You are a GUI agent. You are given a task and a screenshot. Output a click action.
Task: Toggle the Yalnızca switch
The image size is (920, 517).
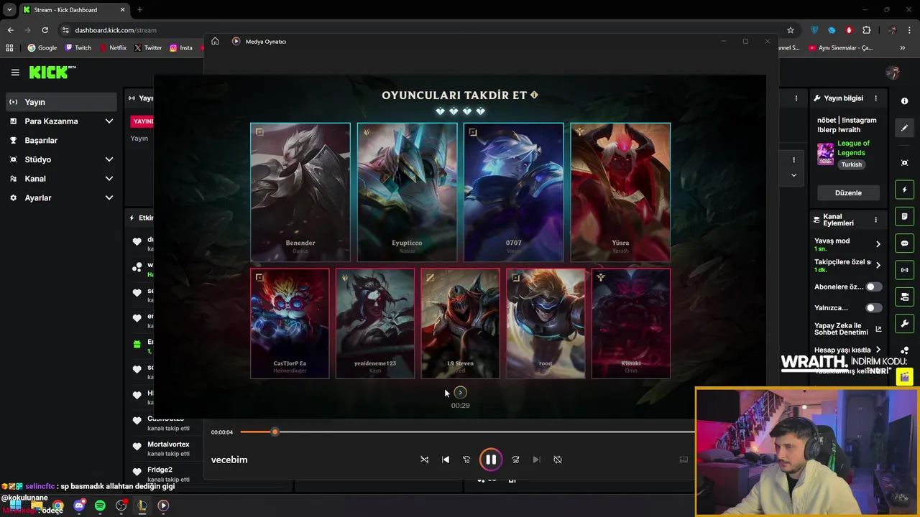pos(873,308)
